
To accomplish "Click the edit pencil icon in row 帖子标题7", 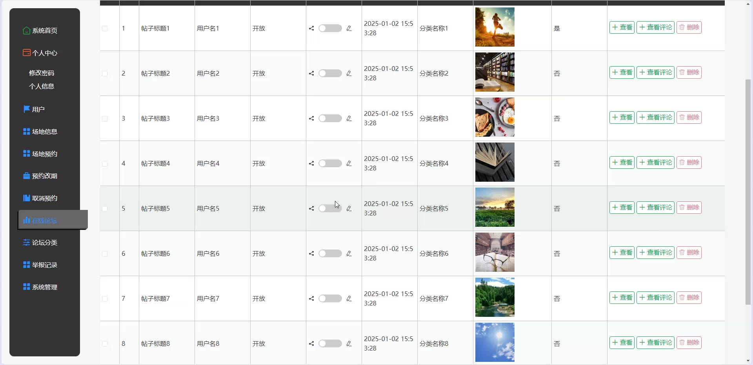I will 349,298.
